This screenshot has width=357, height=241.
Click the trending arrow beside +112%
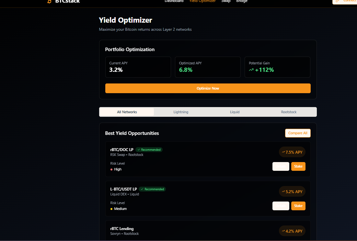point(251,70)
